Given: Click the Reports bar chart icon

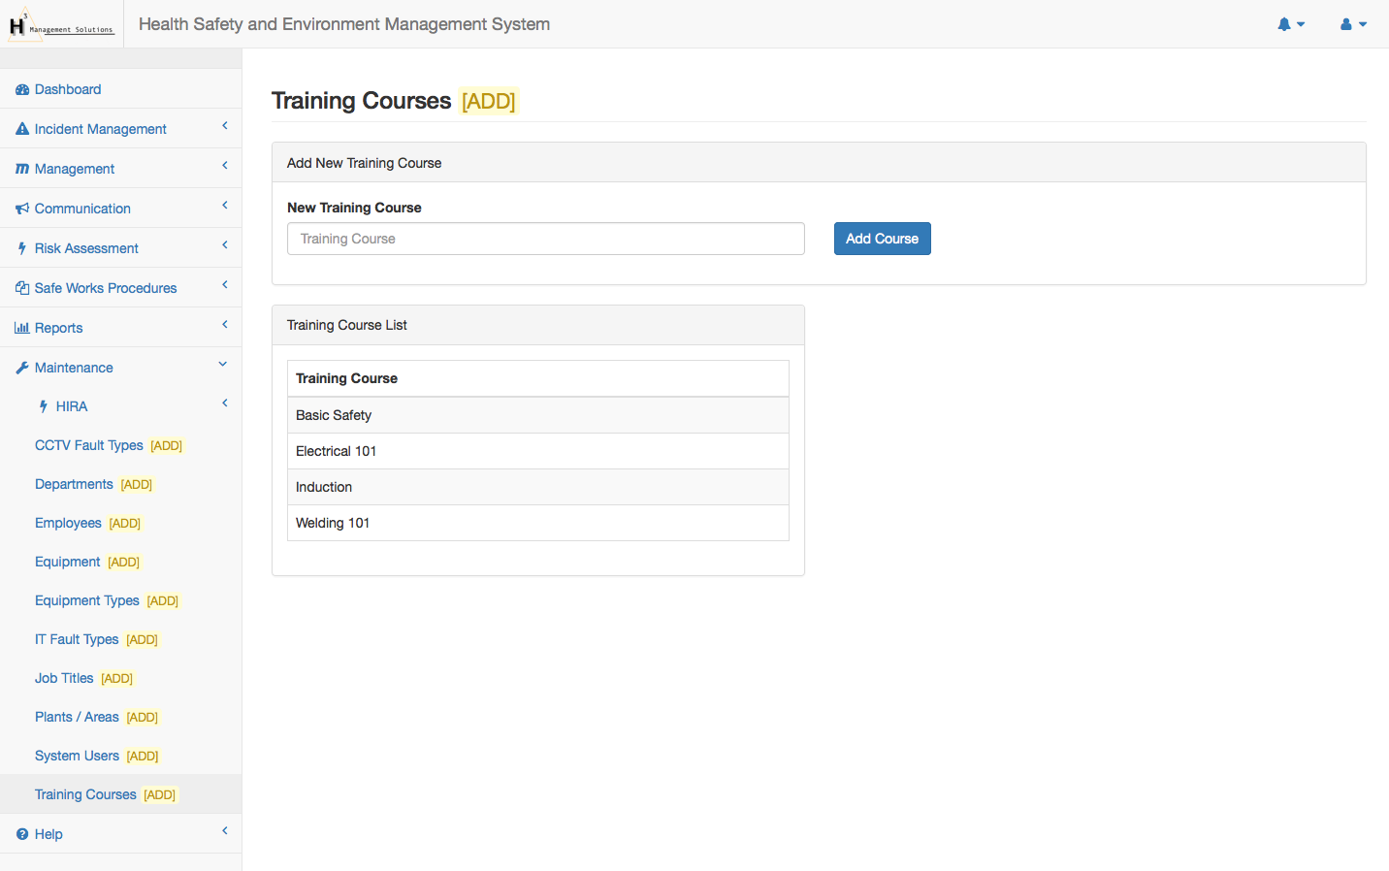Looking at the screenshot, I should 22,328.
